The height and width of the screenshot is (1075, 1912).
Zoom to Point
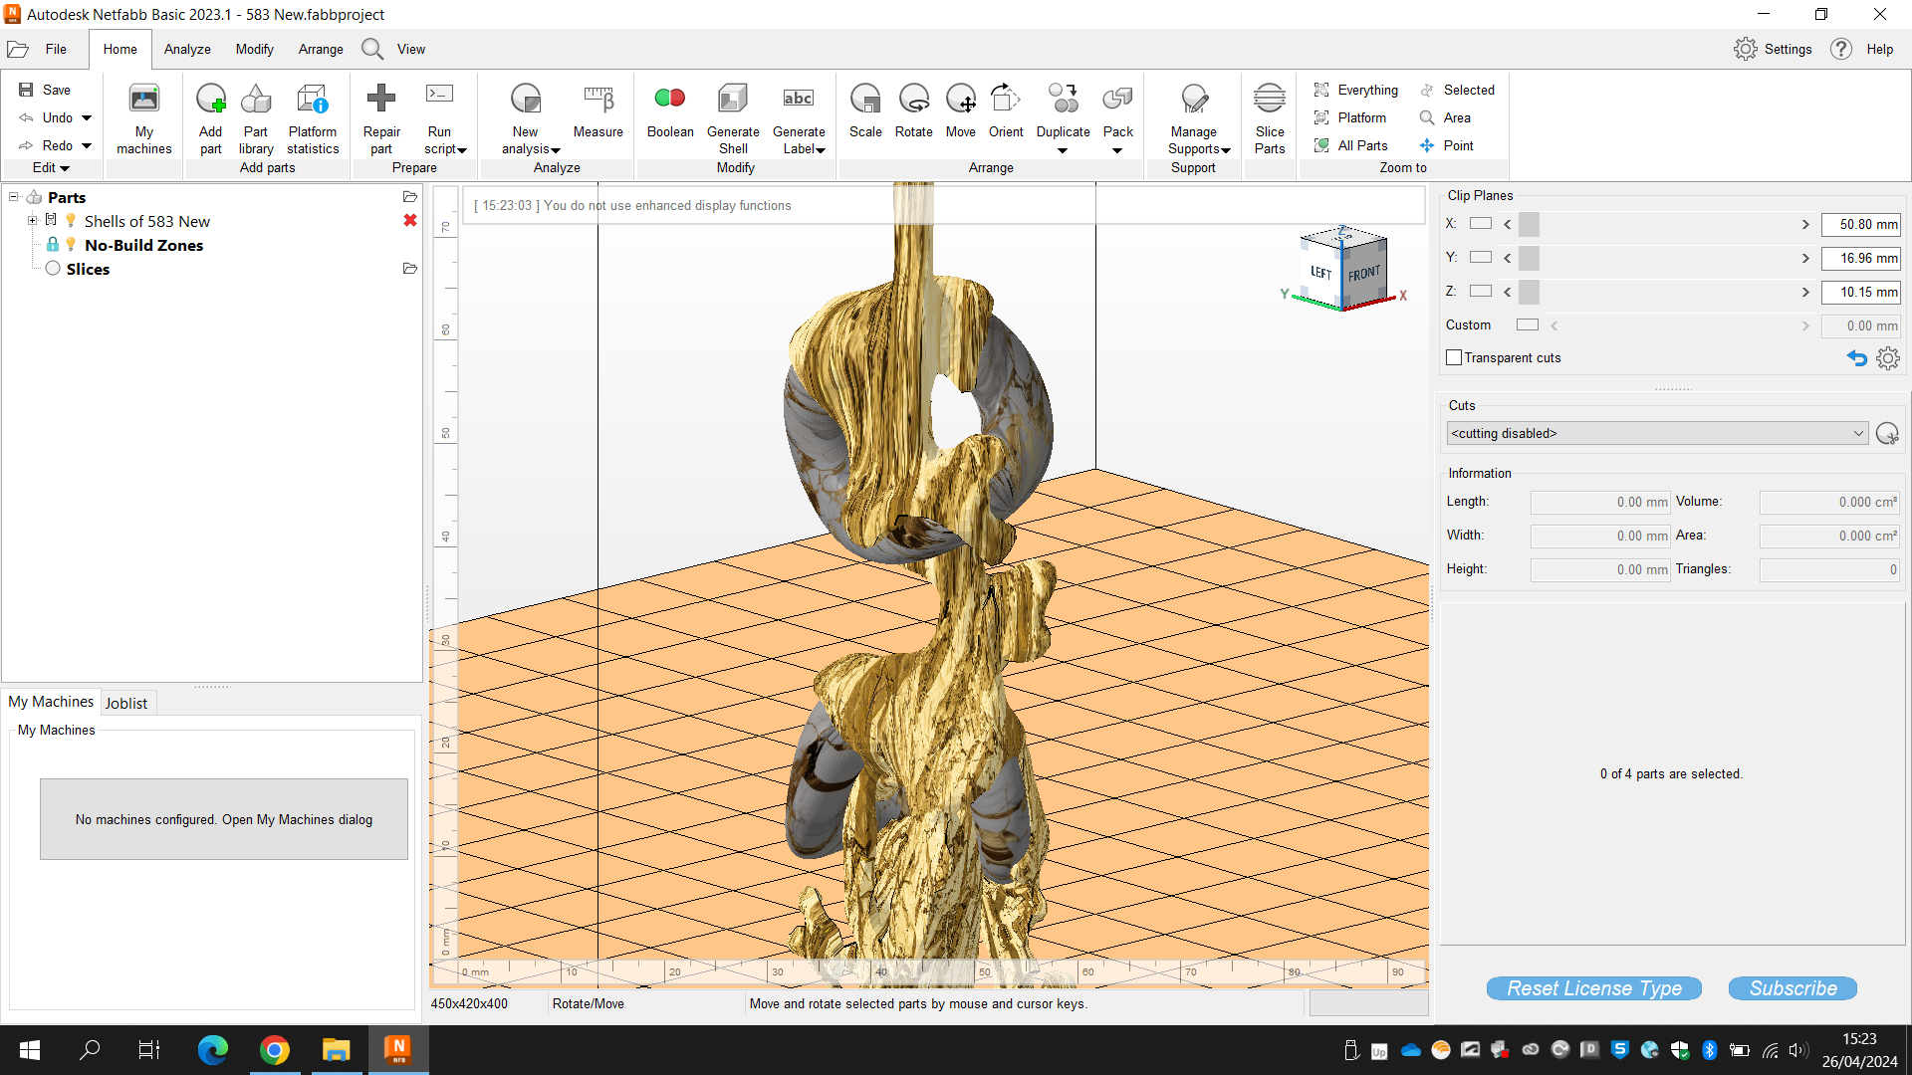1446,145
